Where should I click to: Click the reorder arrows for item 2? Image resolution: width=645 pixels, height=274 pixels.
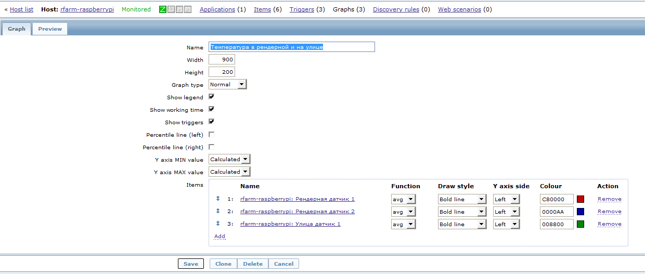[x=218, y=211]
